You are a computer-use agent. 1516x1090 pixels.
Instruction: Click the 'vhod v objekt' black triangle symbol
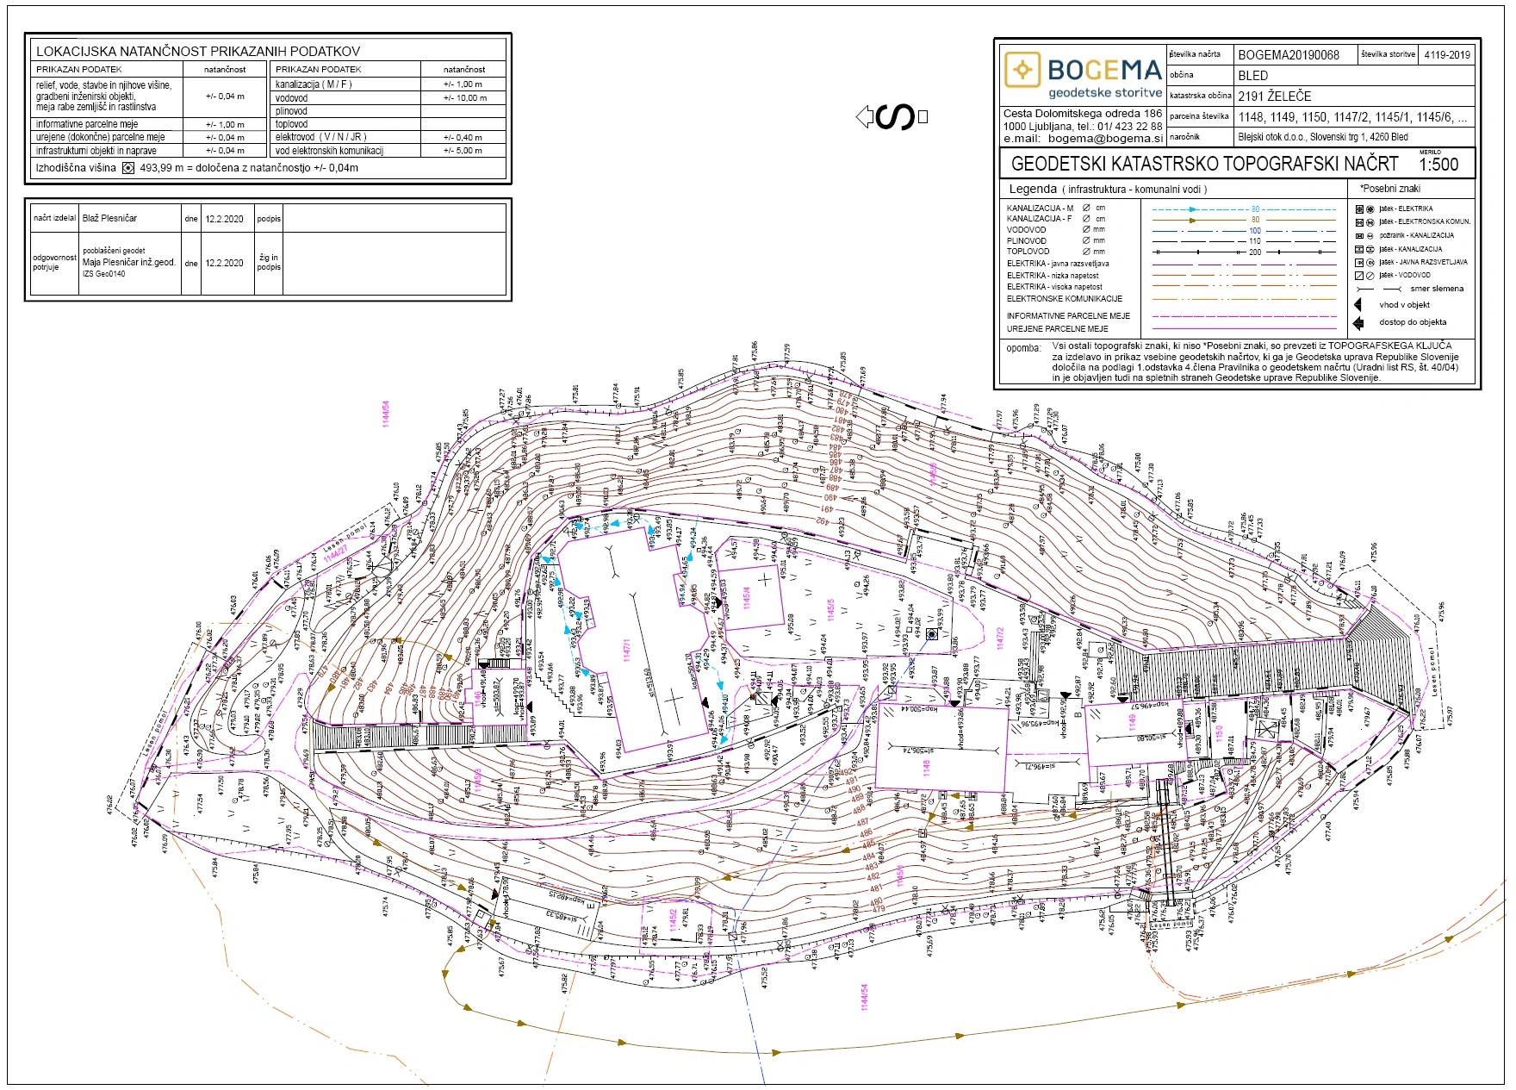tap(1358, 305)
